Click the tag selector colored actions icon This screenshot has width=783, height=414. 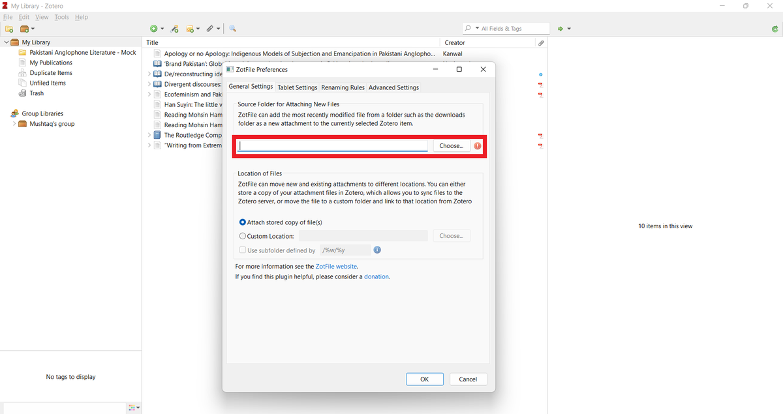[133, 407]
